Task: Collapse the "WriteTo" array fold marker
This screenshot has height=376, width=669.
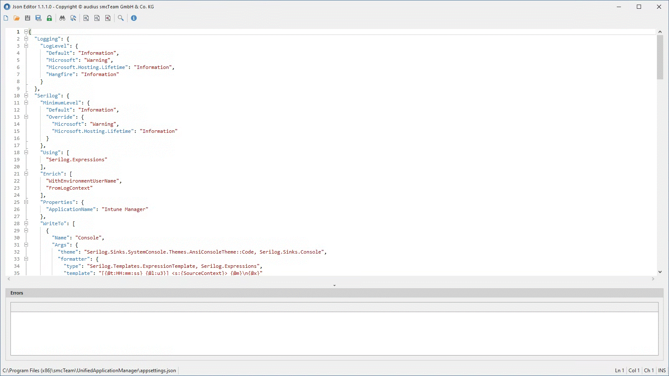Action: coord(26,224)
